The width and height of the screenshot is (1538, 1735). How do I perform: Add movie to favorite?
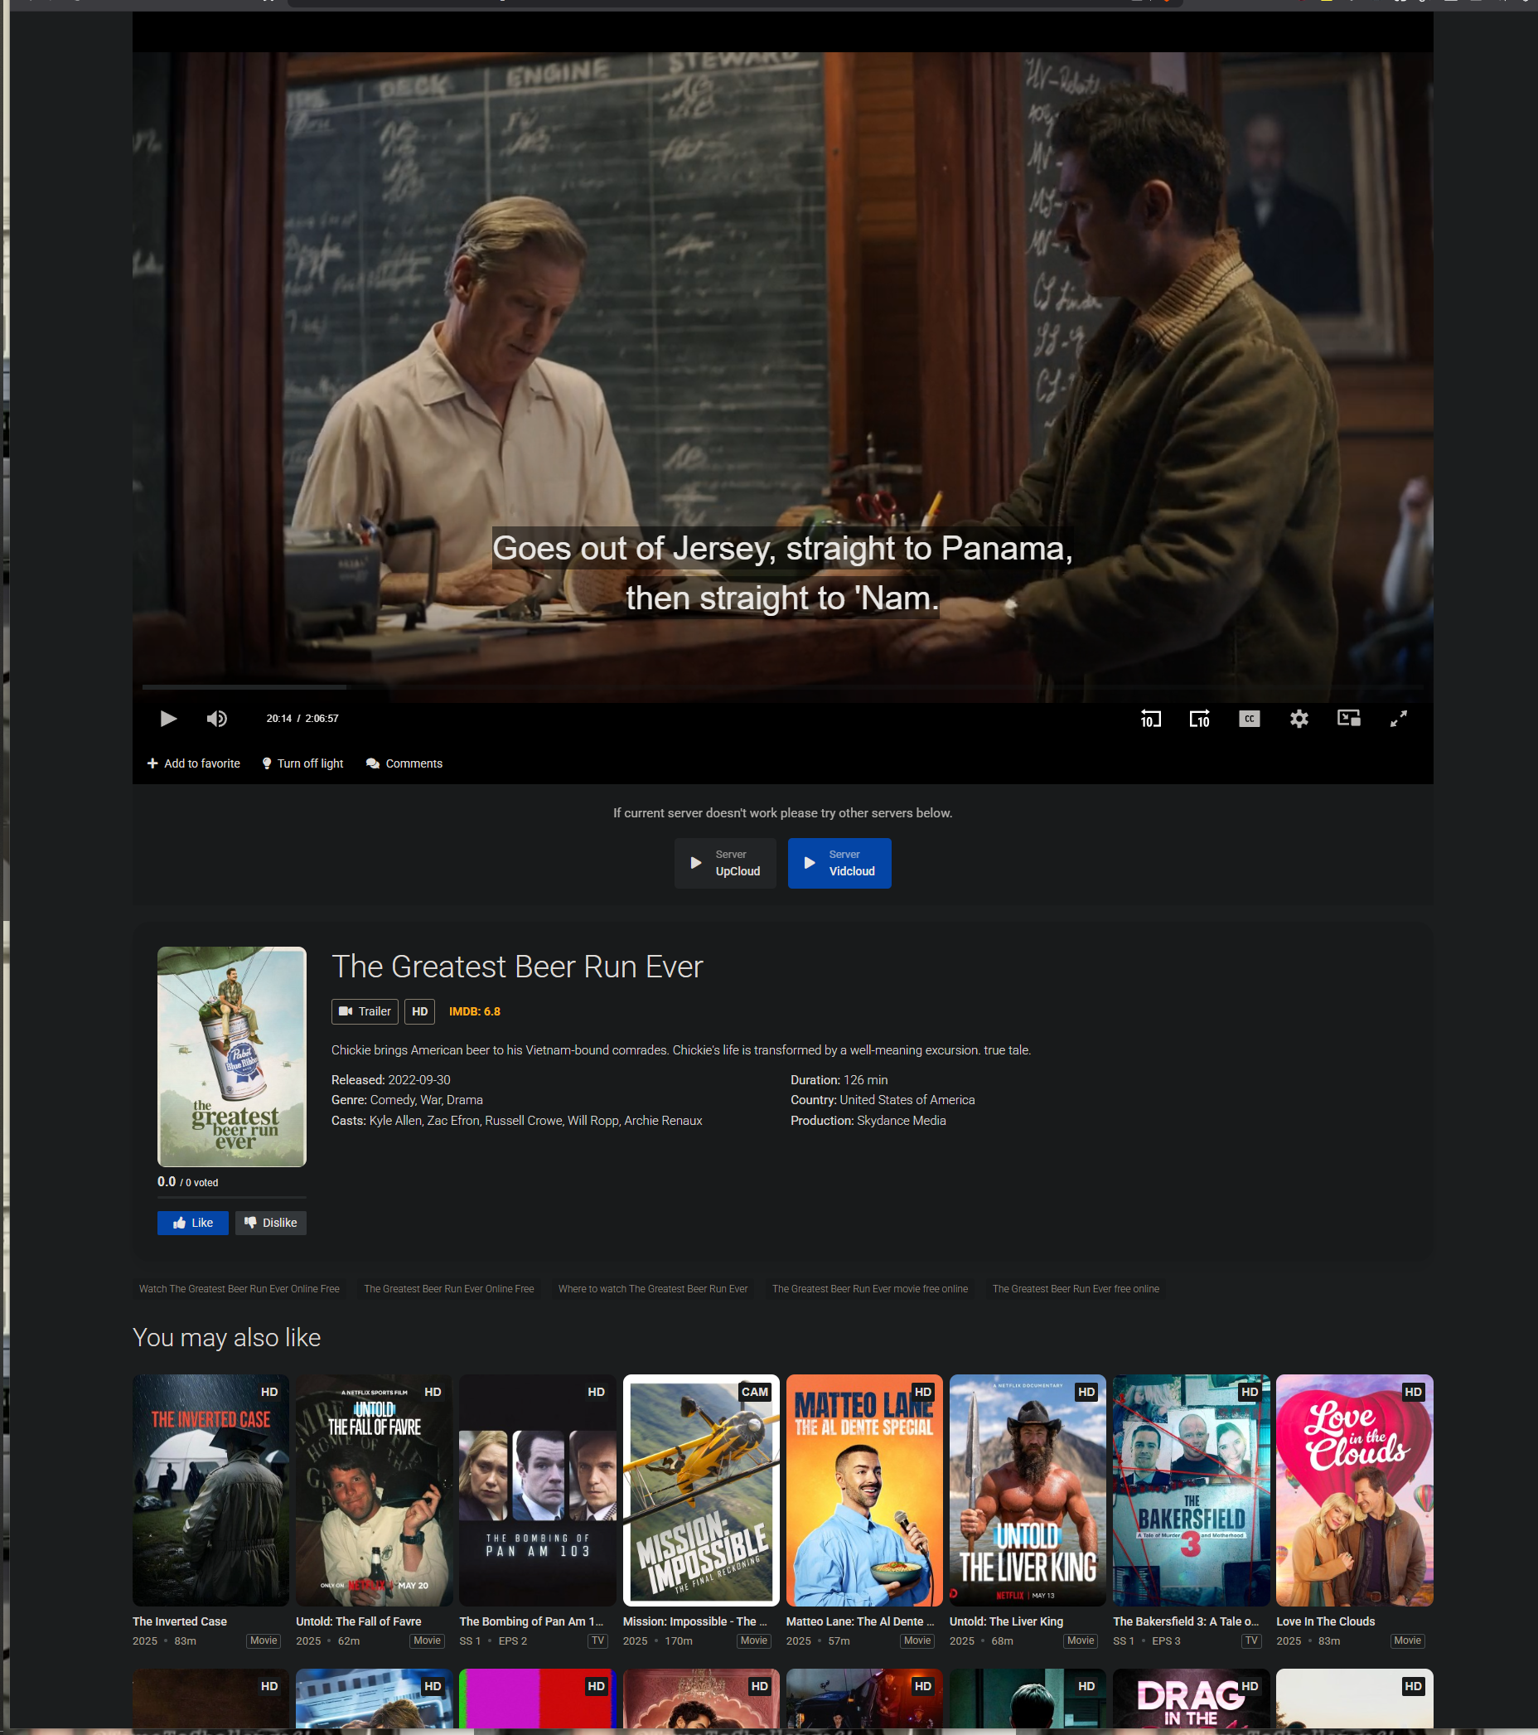193,763
